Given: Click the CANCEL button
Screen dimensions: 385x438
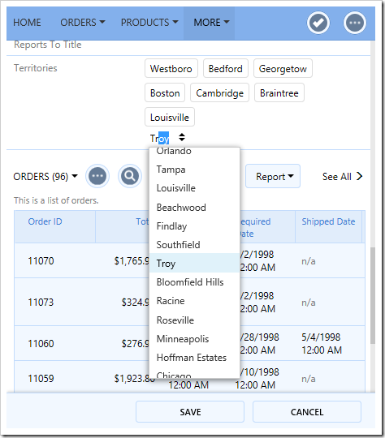Looking at the screenshot, I should [x=307, y=412].
